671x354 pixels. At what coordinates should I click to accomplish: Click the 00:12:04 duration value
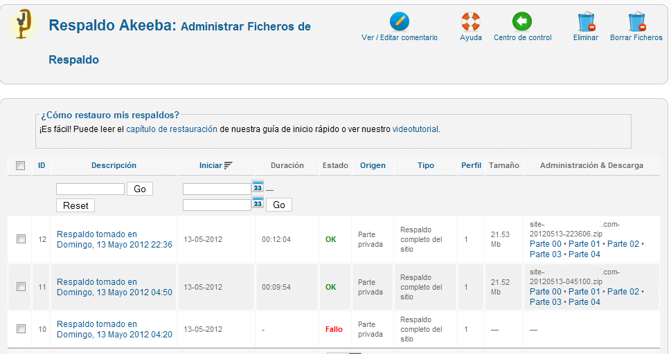(276, 239)
